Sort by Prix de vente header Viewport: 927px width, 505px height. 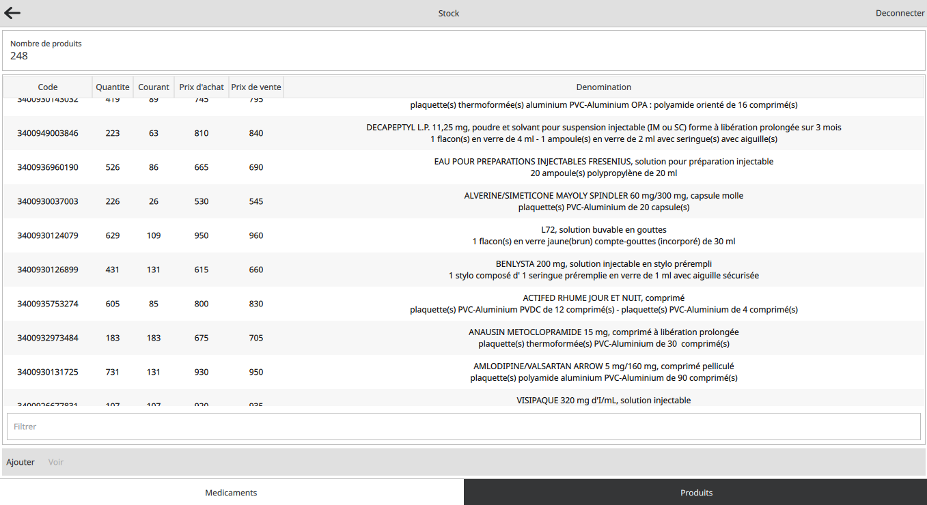[x=256, y=87]
